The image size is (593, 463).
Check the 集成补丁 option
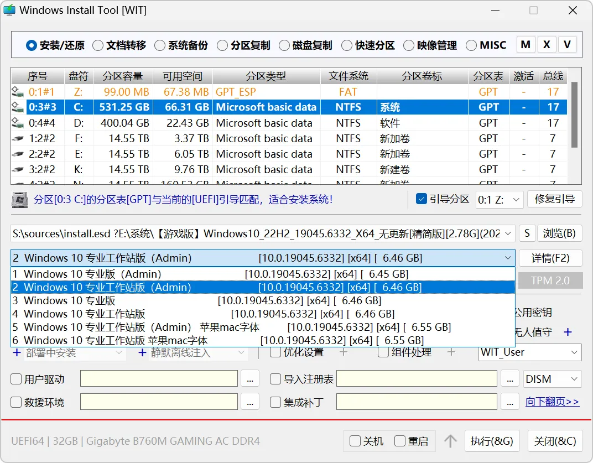275,402
